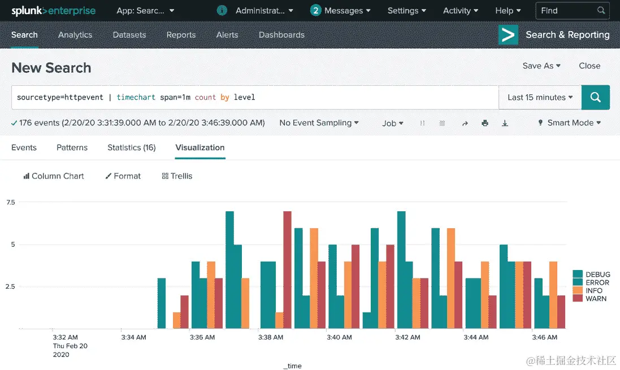Open the Format chart options
Screen dimensions: 620x370
123,176
